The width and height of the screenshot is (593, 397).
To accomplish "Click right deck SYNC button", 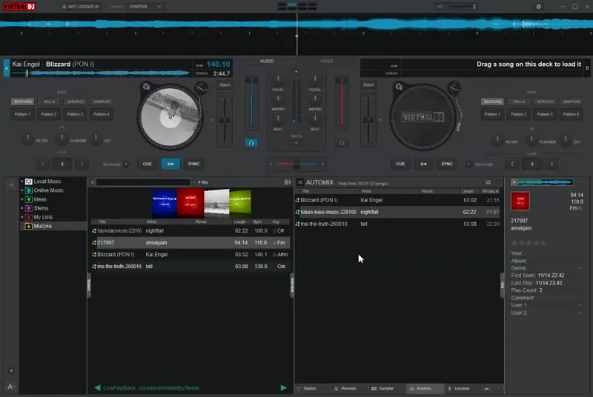I will point(447,164).
